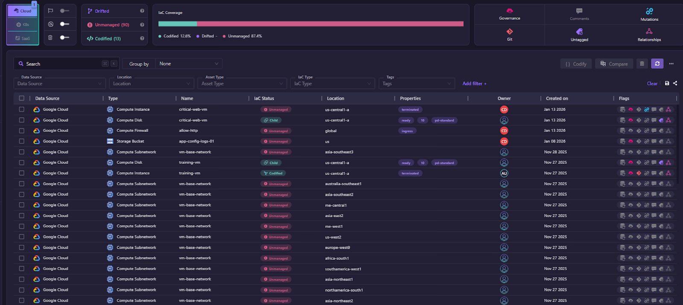
Task: Switch to the SaaS tab
Action: click(23, 38)
